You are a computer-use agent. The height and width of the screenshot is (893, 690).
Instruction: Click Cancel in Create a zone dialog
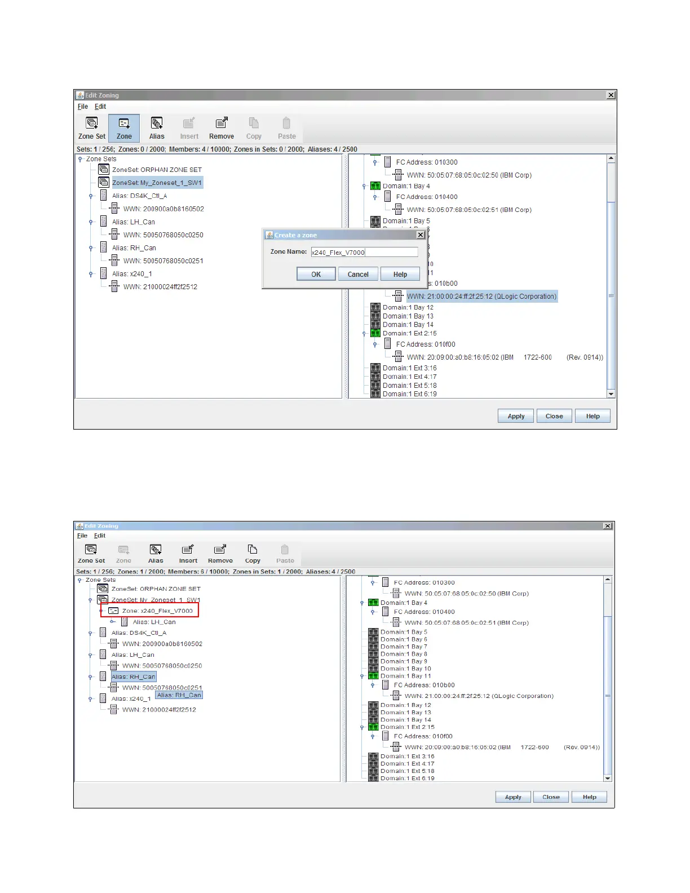coord(358,274)
